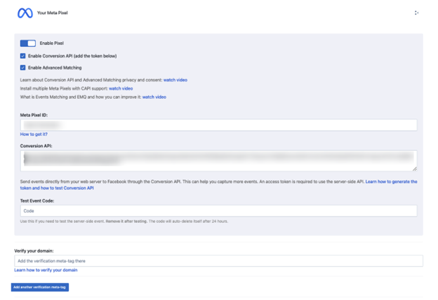438x300 pixels.
Task: Grab the Conversion API textarea resize handle
Action: tap(415, 168)
